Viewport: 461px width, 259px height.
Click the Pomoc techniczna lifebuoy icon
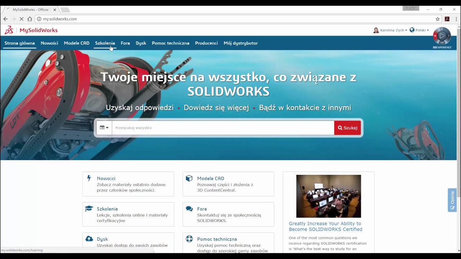click(x=189, y=239)
